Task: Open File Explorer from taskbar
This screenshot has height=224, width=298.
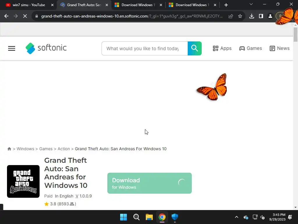Action: [149, 217]
